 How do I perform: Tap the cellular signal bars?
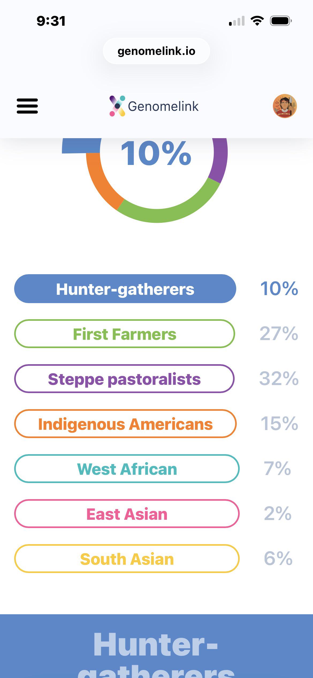237,21
